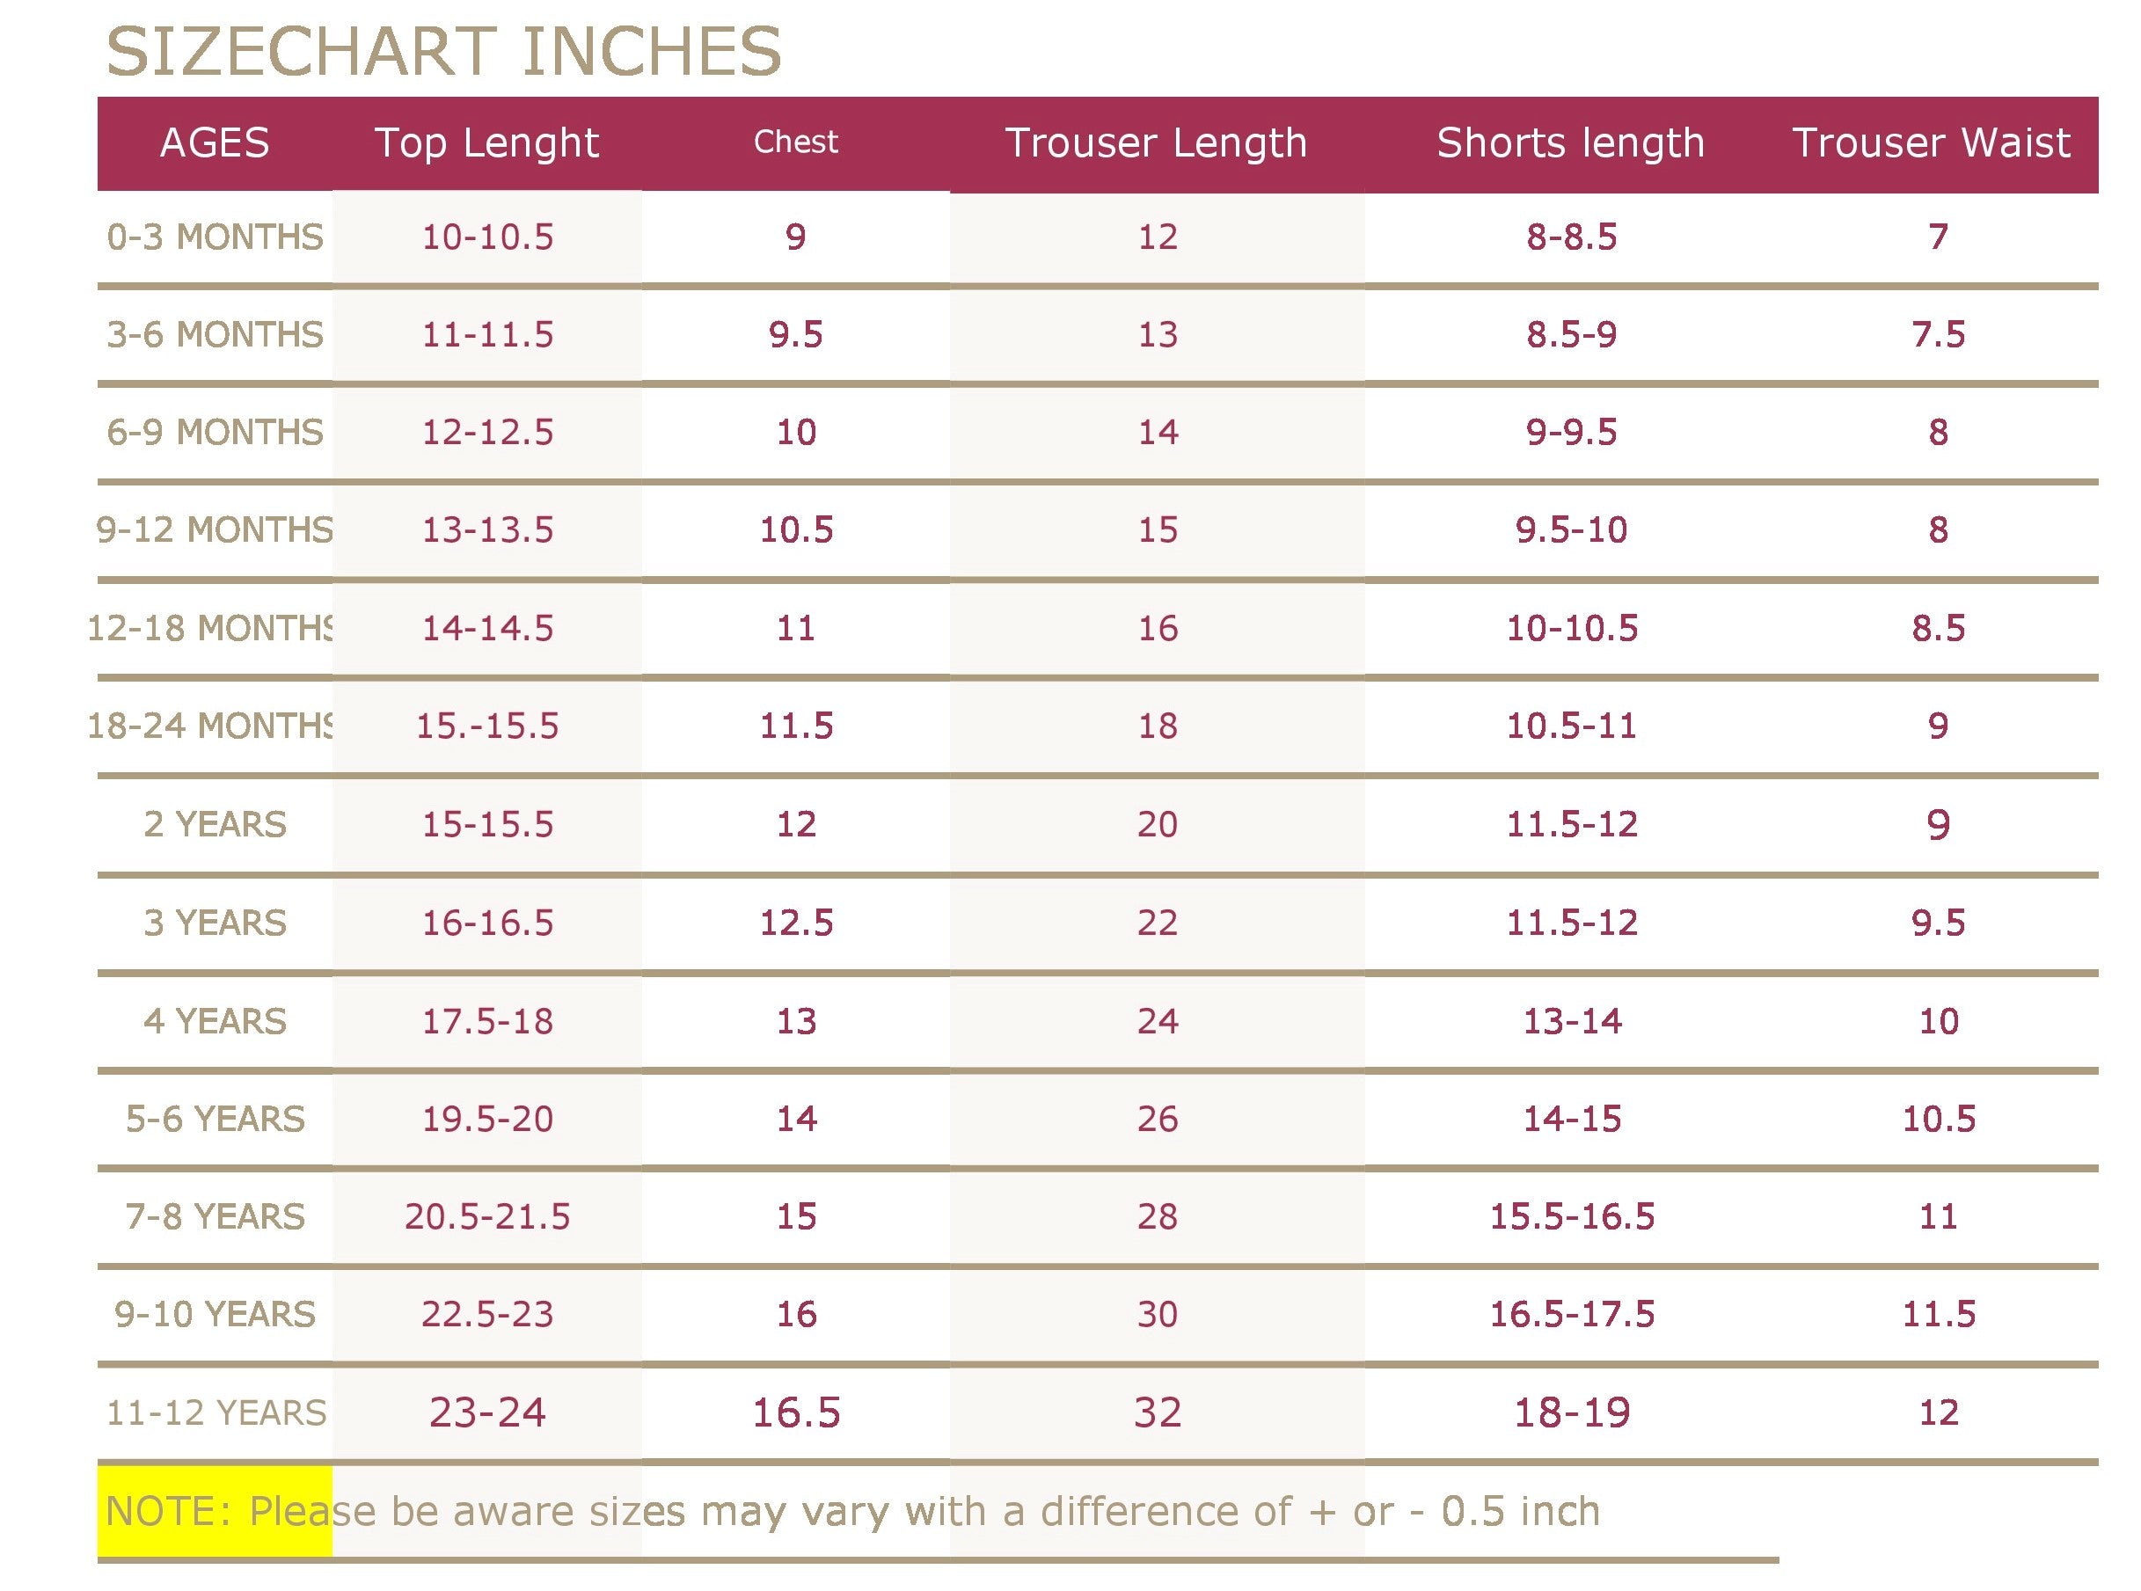
Task: Select trouser length value 32
Action: 1157,1412
